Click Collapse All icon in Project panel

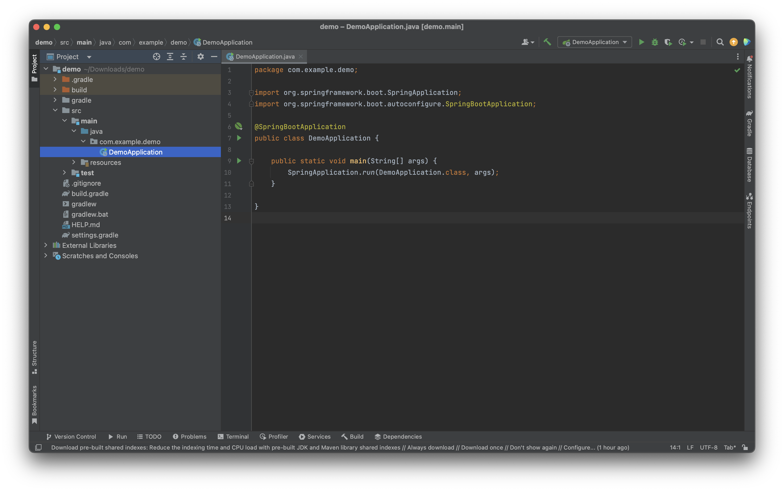pos(184,57)
